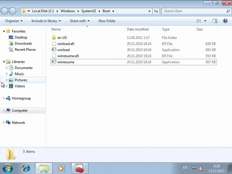The height and width of the screenshot is (174, 232).
Task: Navigate to Windows breadcrumb
Action: (68, 11)
